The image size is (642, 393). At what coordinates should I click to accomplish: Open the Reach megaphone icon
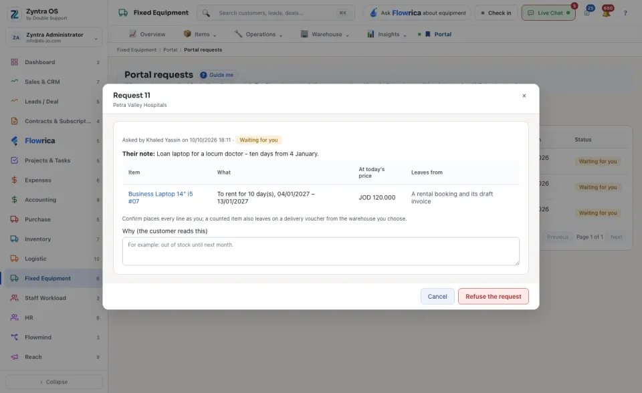(x=14, y=356)
